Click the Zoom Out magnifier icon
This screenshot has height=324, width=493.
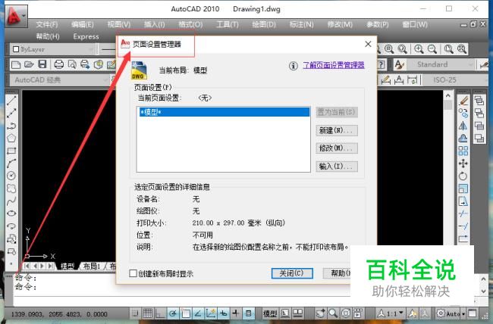tap(432, 49)
